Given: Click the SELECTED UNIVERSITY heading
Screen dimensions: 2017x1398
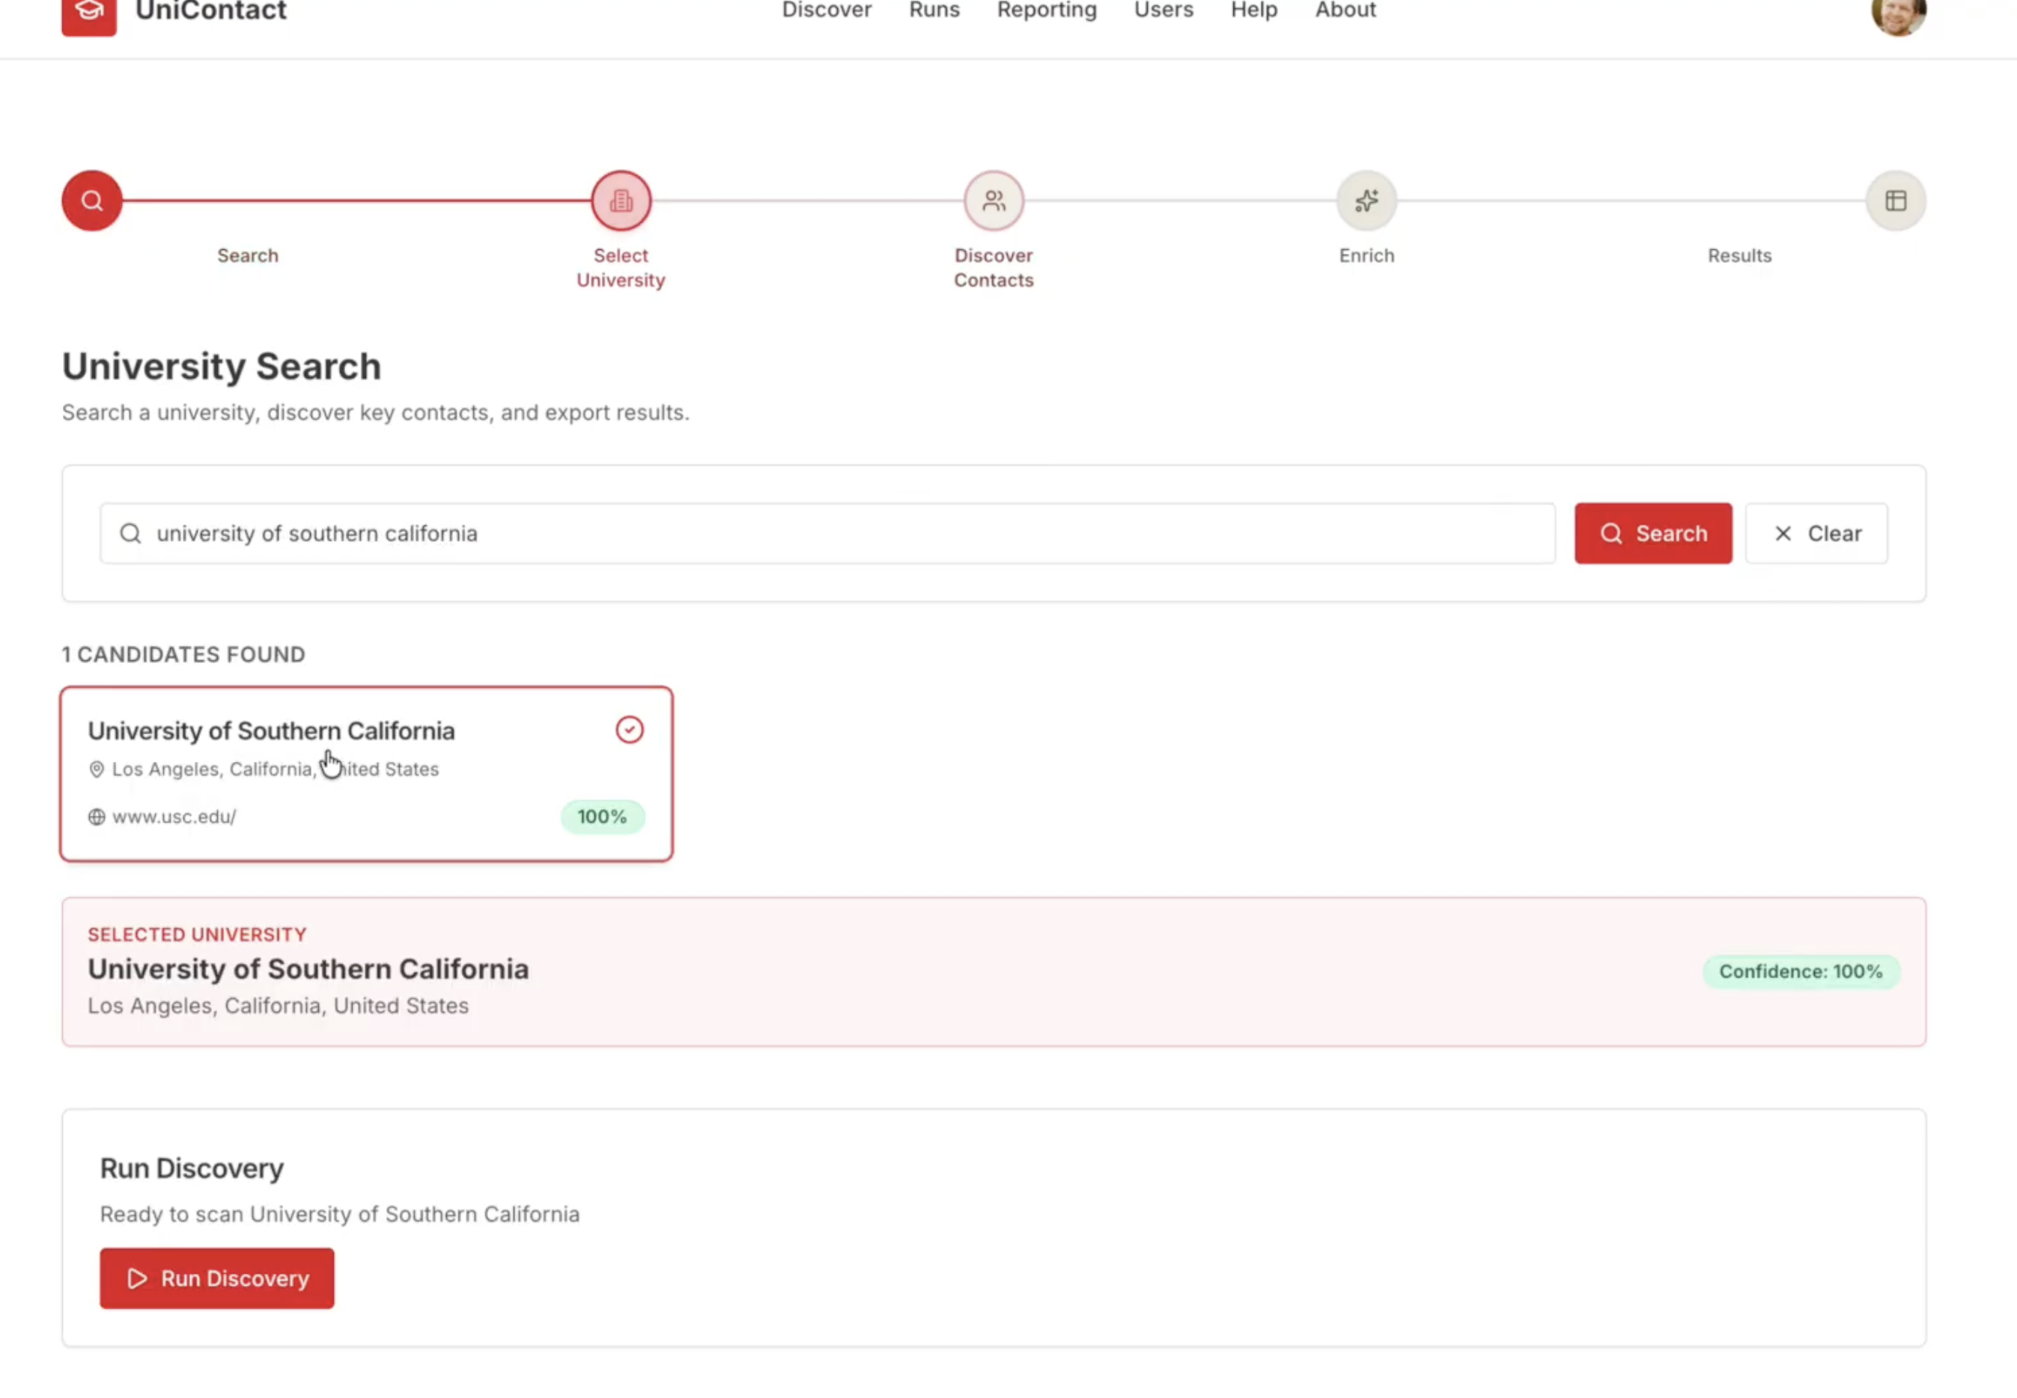Looking at the screenshot, I should (x=197, y=935).
